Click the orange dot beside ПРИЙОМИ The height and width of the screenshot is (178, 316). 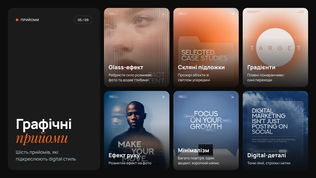click(x=17, y=20)
